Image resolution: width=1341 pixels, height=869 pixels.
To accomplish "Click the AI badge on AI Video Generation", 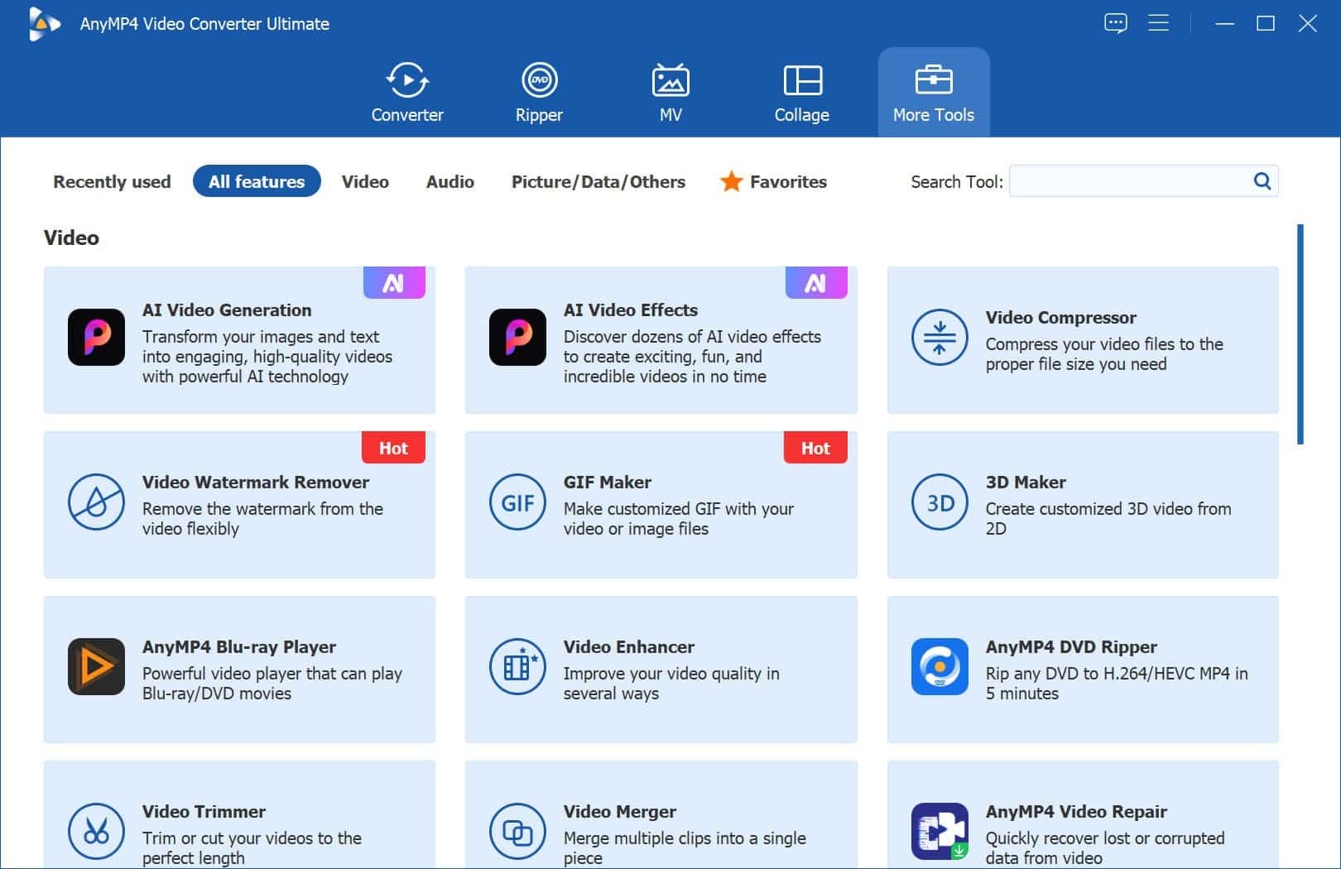I will pyautogui.click(x=394, y=283).
